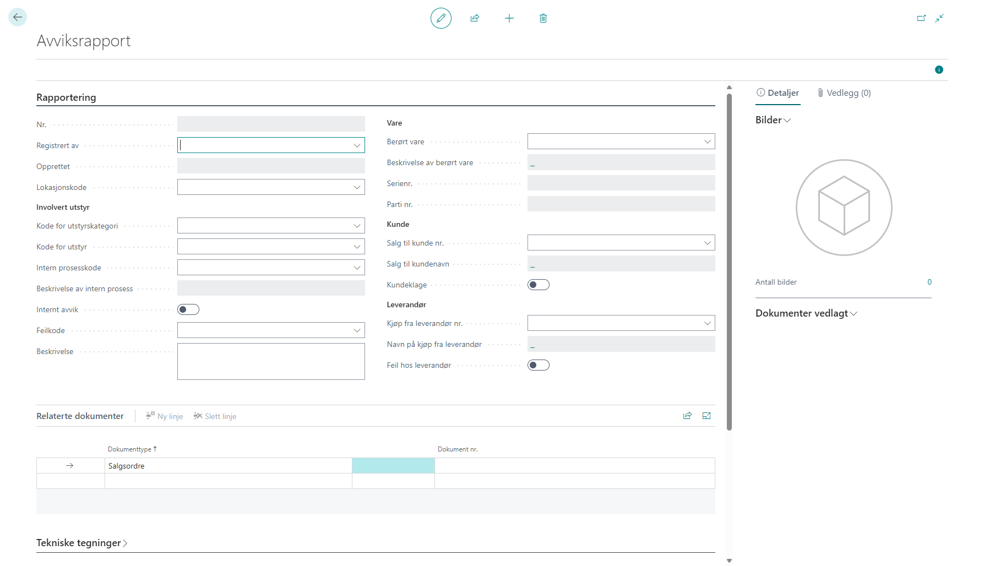This screenshot has height=566, width=984.
Task: Turn on the Kundeklage switch
Action: (x=538, y=285)
